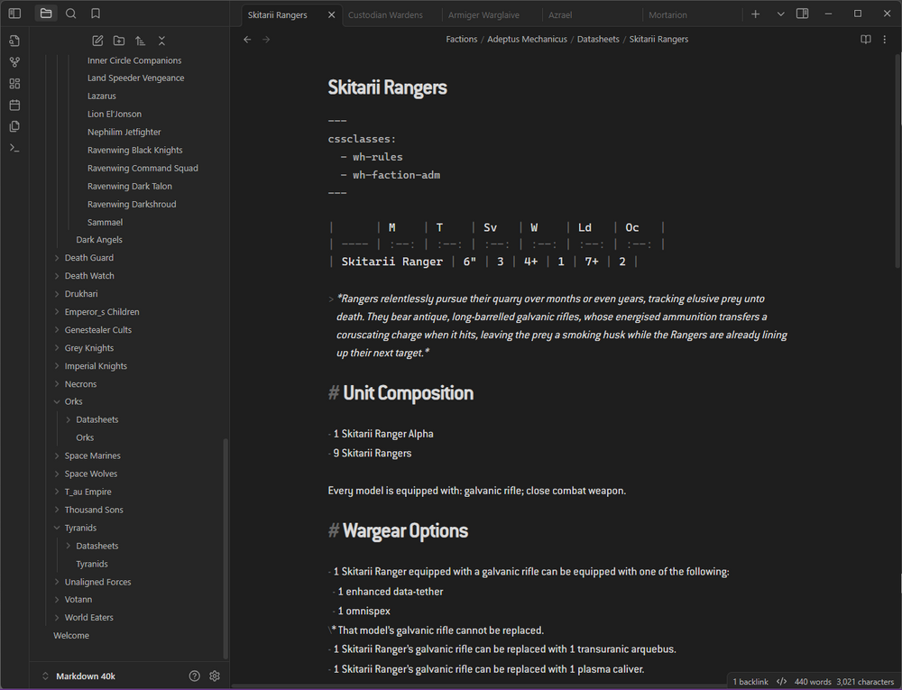Open the Nephilim Jetfighter note

(x=124, y=132)
